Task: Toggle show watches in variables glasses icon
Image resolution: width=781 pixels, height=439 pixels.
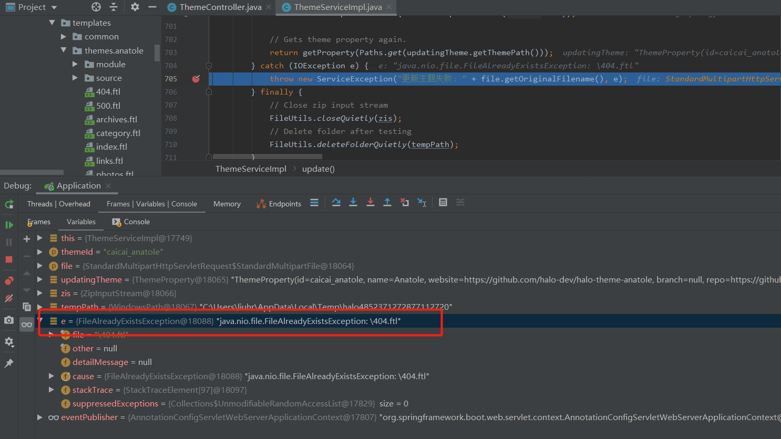Action: point(27,325)
